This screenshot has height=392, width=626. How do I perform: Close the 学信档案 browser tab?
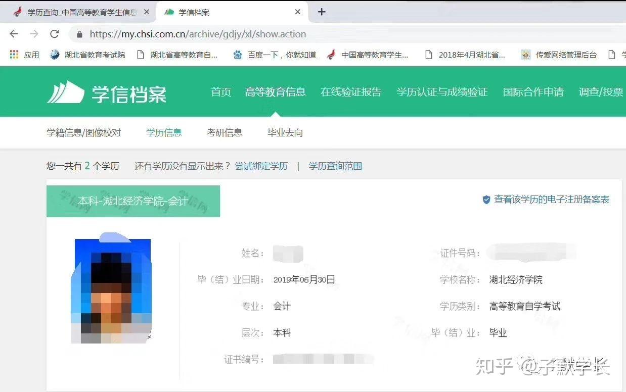tap(298, 12)
